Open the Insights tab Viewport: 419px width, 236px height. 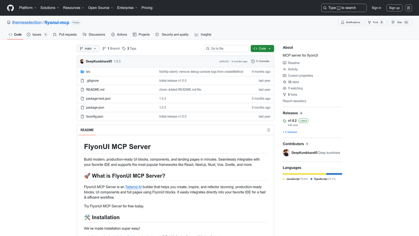(203, 35)
